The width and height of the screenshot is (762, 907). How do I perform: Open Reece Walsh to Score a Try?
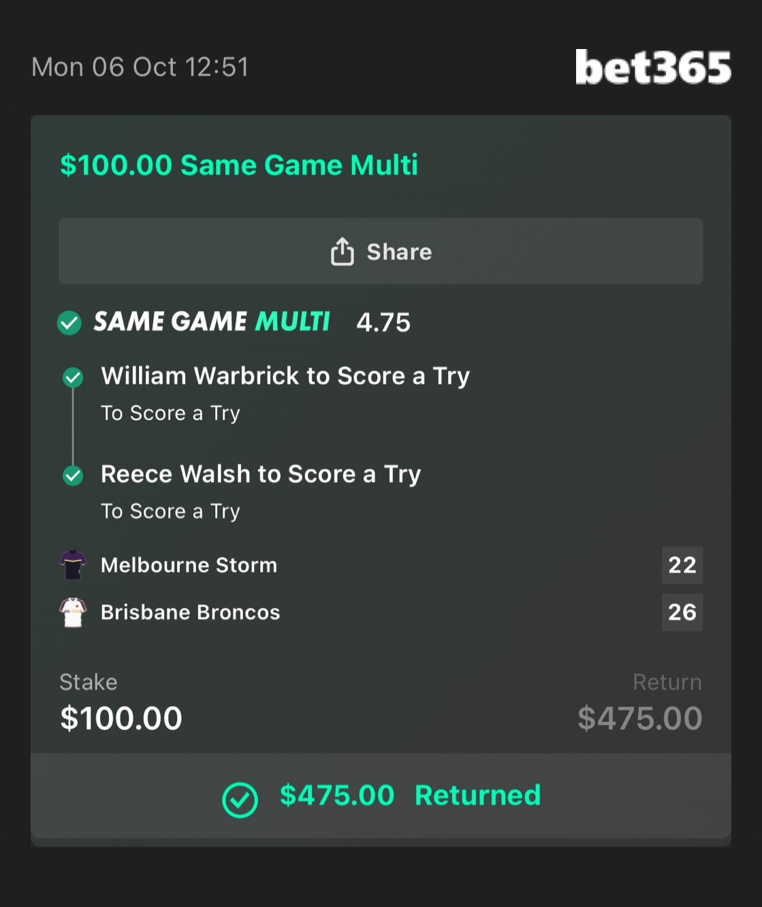click(x=260, y=474)
